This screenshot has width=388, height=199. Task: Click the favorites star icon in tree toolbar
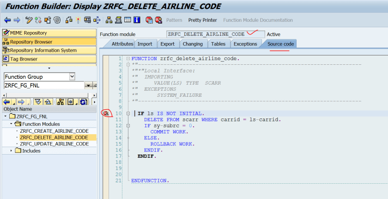pos(71,102)
